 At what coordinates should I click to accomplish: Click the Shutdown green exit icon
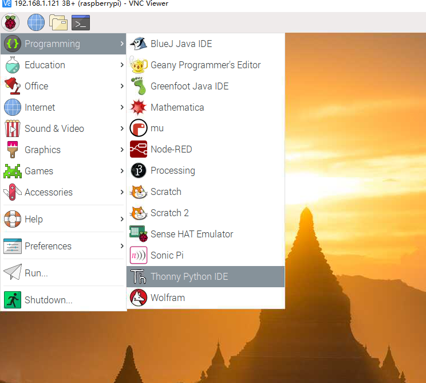pyautogui.click(x=13, y=300)
